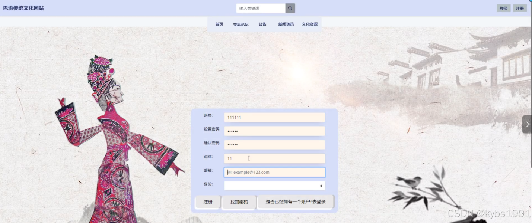Click the search magnifier icon button
532x223 pixels.
pyautogui.click(x=290, y=8)
